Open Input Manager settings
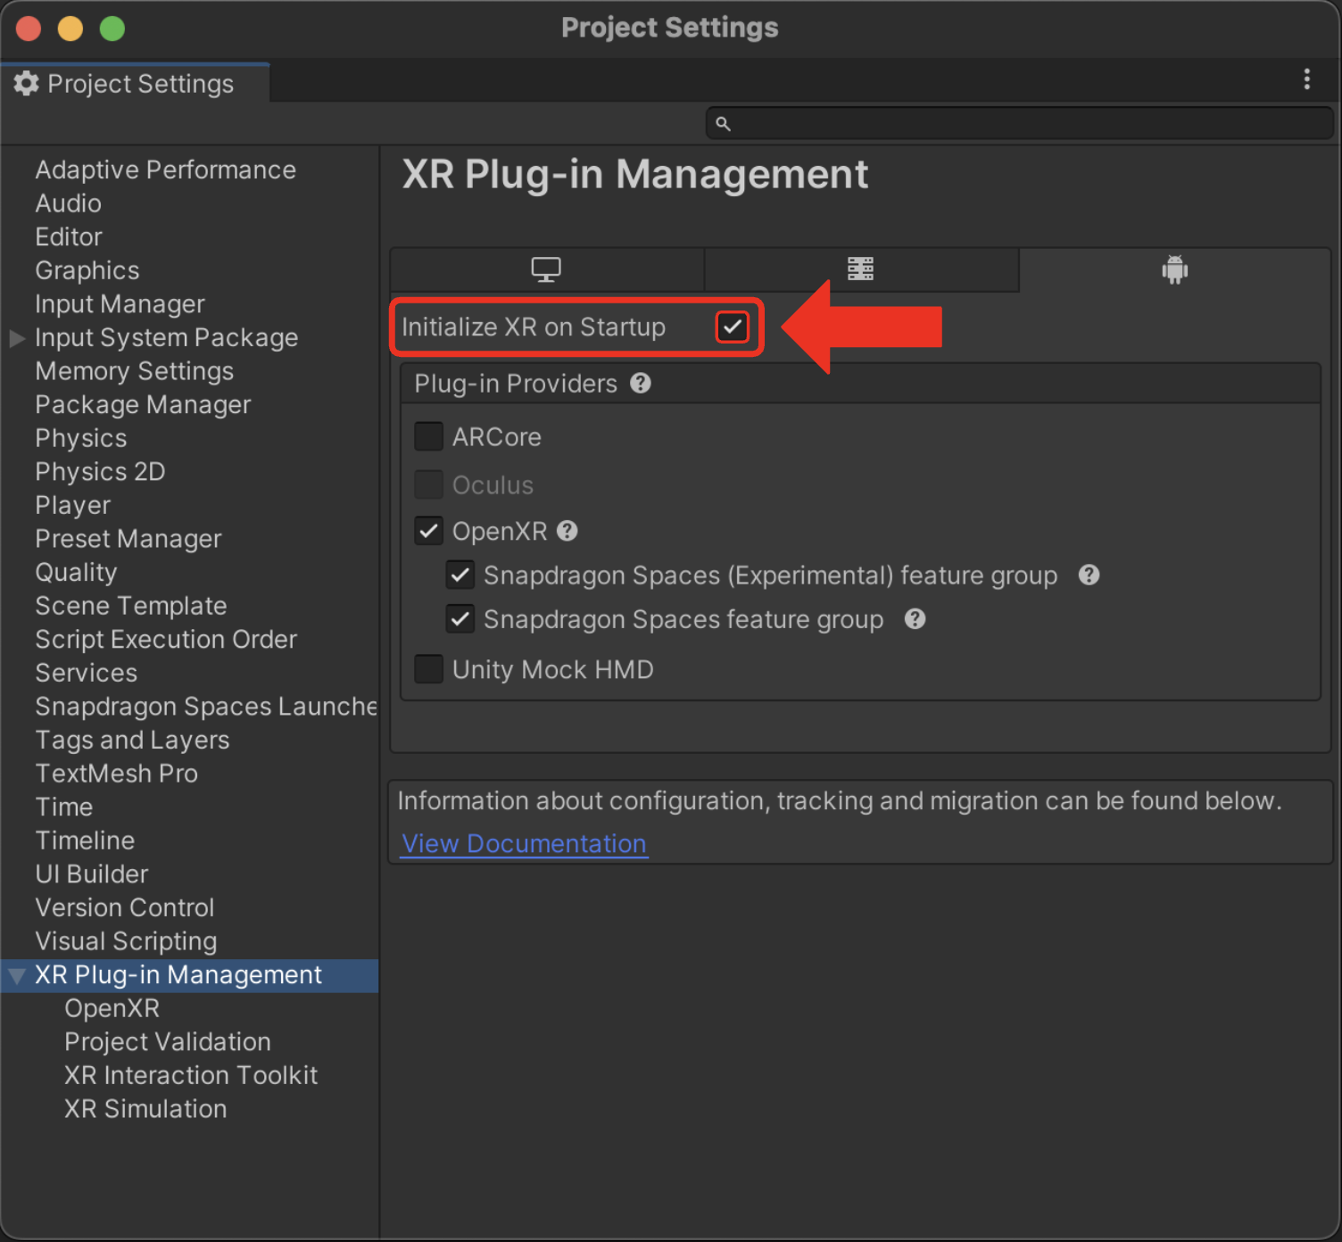The height and width of the screenshot is (1242, 1342). click(120, 304)
